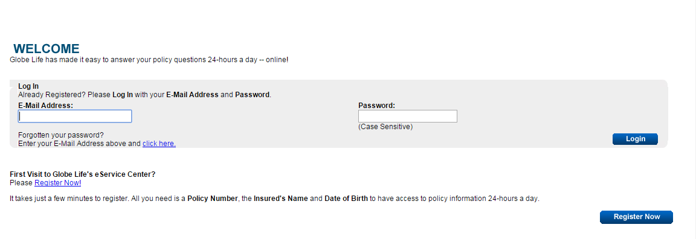Viewport: 696px width, 239px height.
Task: Follow the 'Register Now!' text link
Action: pyautogui.click(x=58, y=183)
